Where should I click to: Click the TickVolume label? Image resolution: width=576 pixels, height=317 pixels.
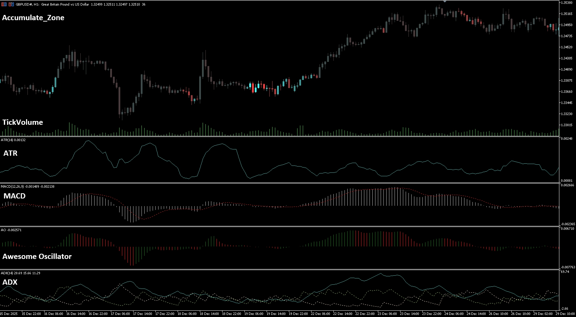click(x=23, y=122)
